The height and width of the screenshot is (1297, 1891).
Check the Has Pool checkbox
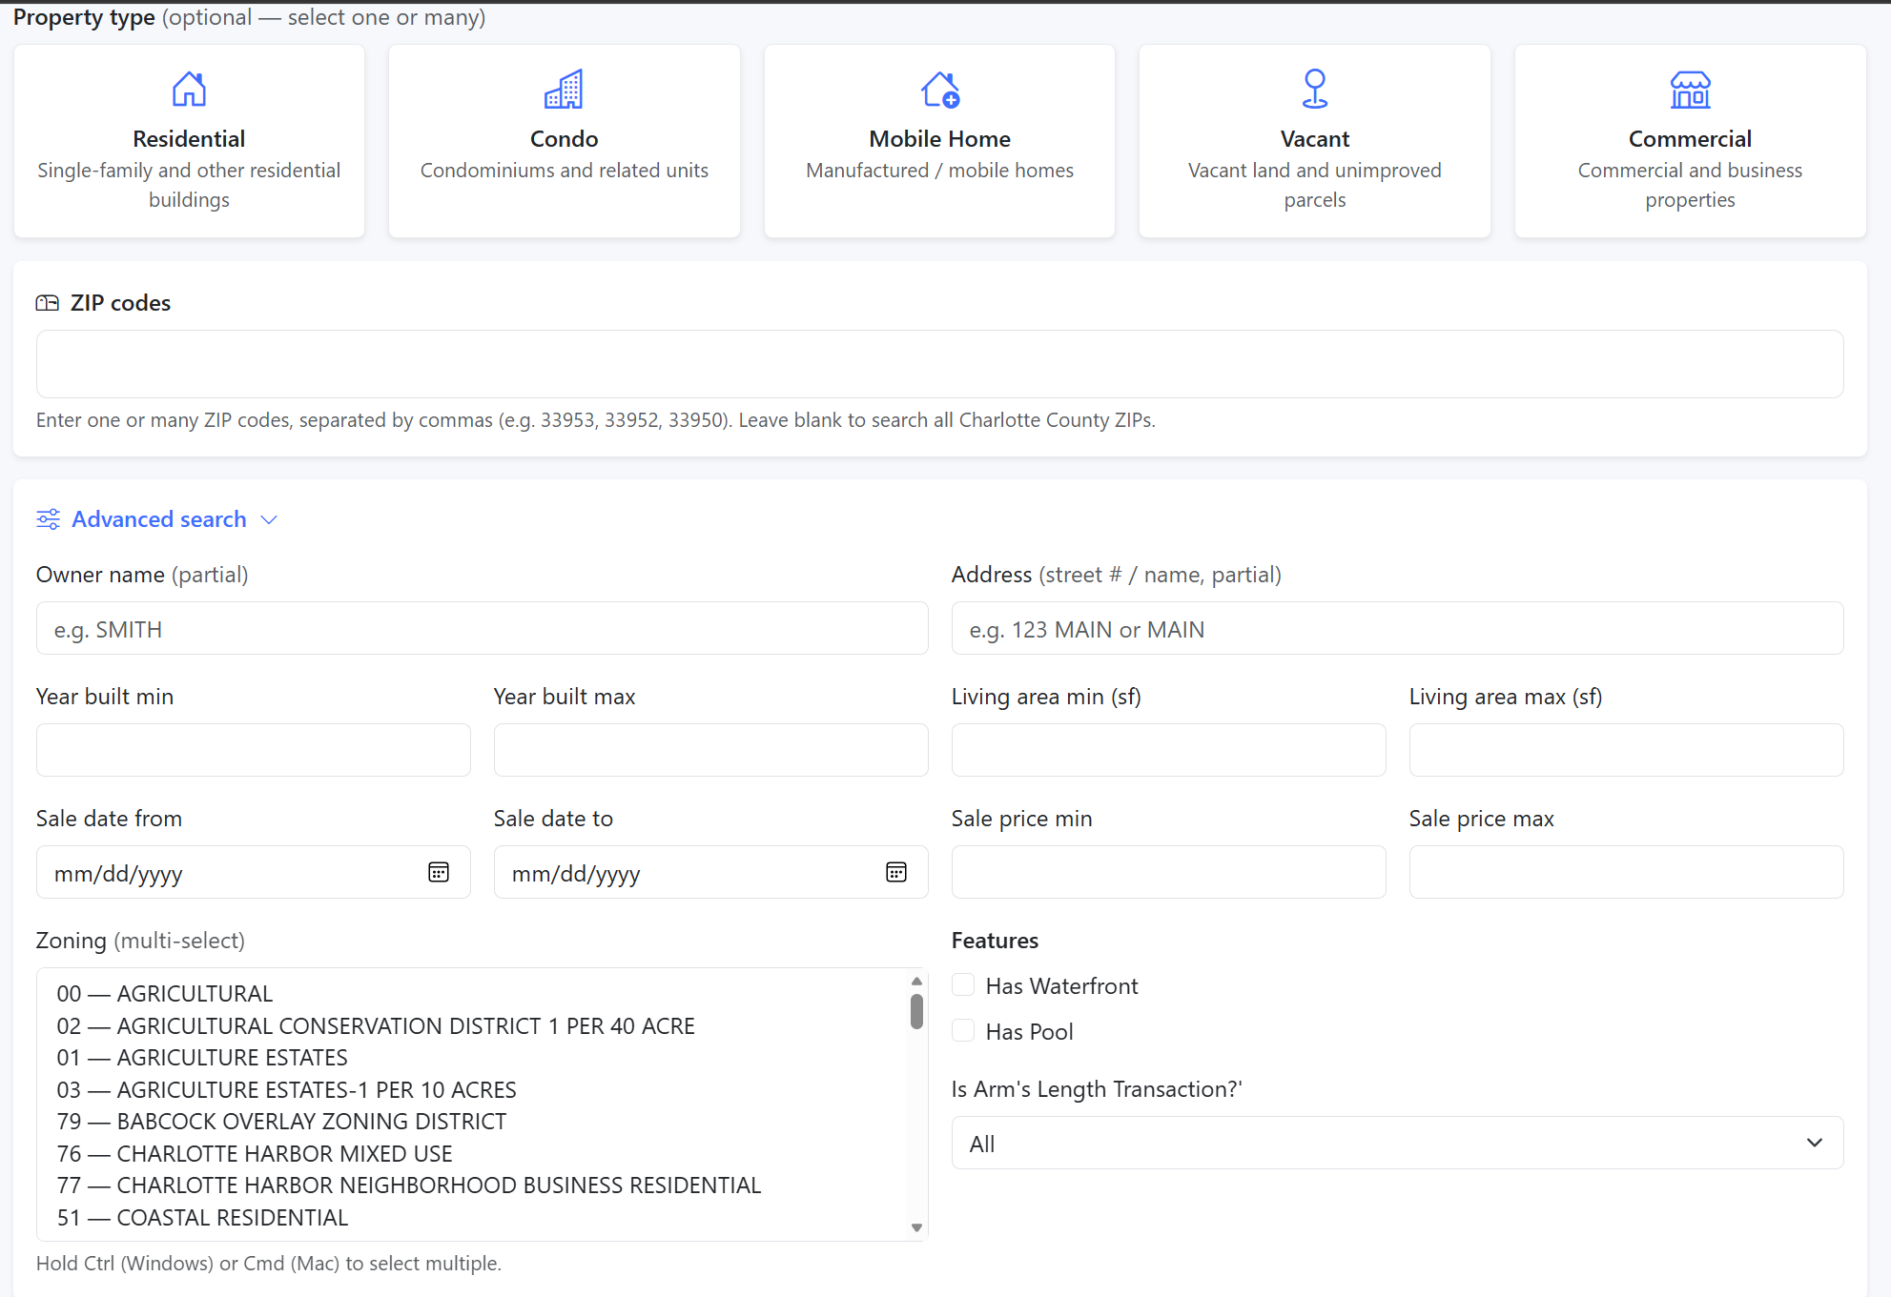click(x=963, y=1031)
